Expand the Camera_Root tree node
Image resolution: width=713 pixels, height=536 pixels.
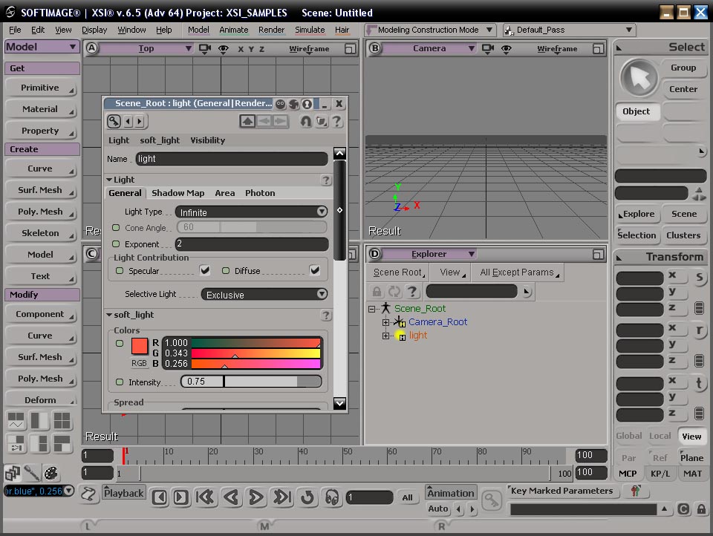tap(385, 322)
